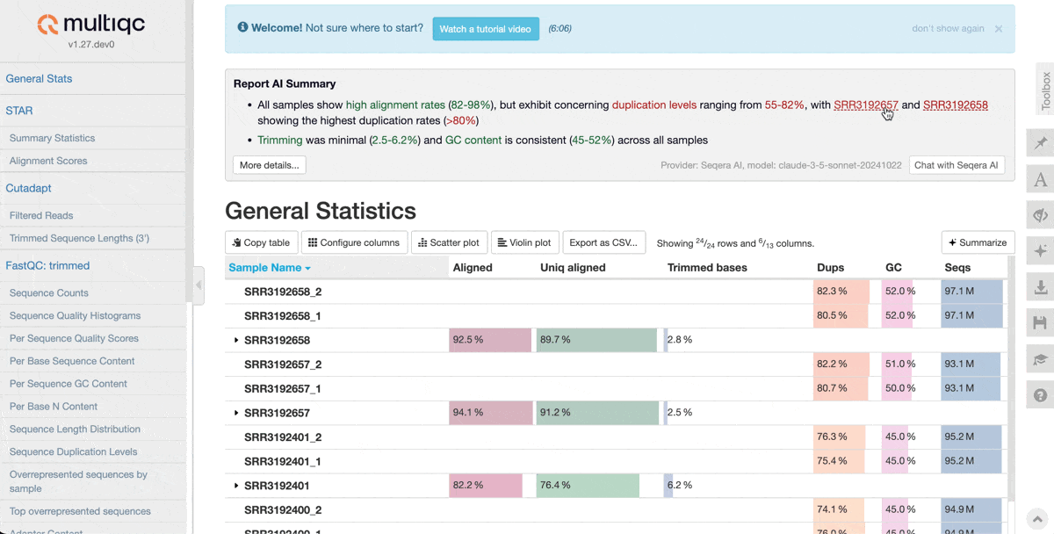Toggle the Violin plot view

pyautogui.click(x=524, y=242)
